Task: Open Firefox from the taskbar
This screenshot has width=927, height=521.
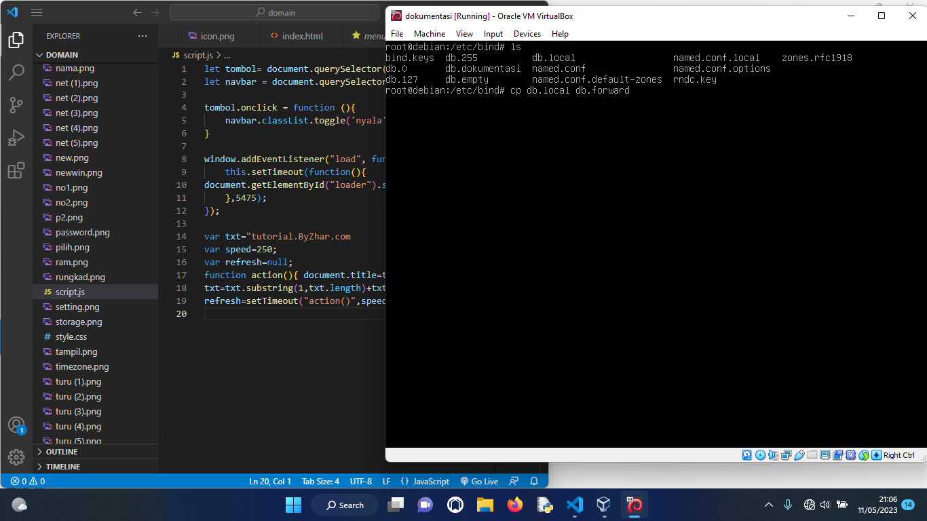Action: pos(515,505)
